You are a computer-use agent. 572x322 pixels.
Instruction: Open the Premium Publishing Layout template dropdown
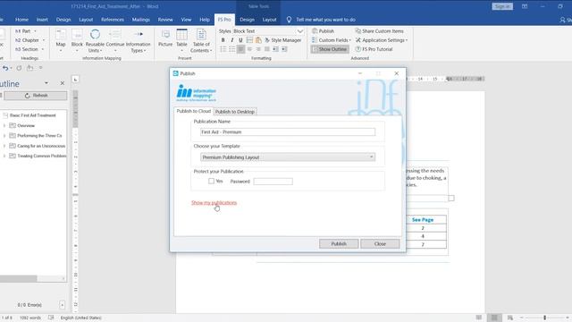[x=288, y=157]
